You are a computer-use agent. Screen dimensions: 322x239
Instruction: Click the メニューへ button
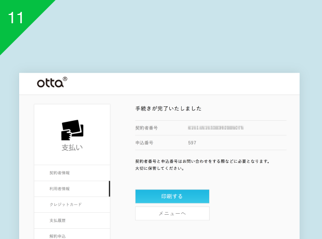[172, 213]
